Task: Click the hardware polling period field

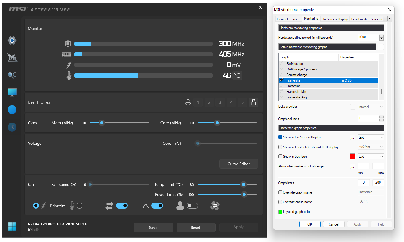Action: (x=368, y=37)
